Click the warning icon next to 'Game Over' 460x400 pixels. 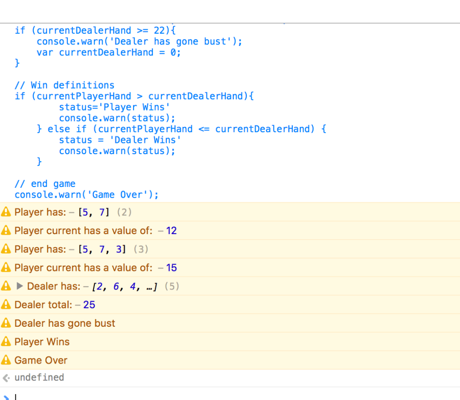tap(6, 360)
